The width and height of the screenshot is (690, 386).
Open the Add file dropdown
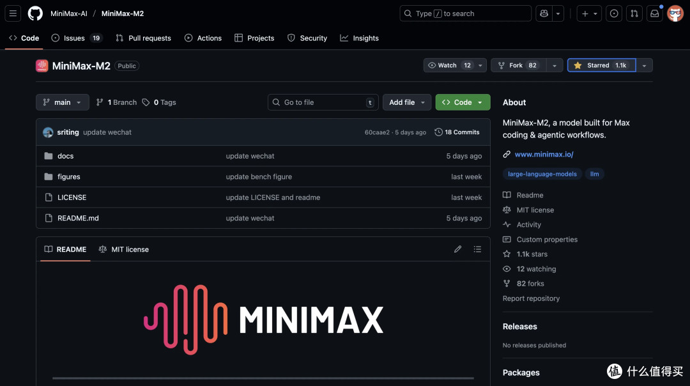[406, 102]
